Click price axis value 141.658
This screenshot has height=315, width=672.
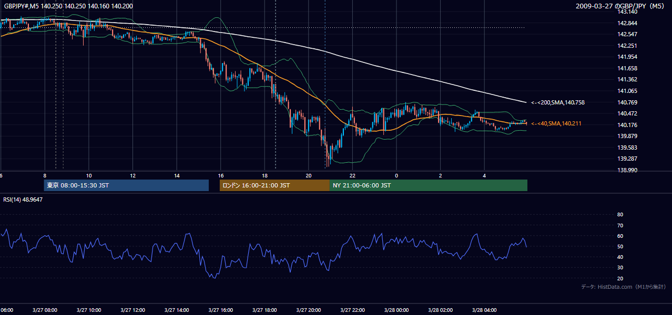pos(627,68)
